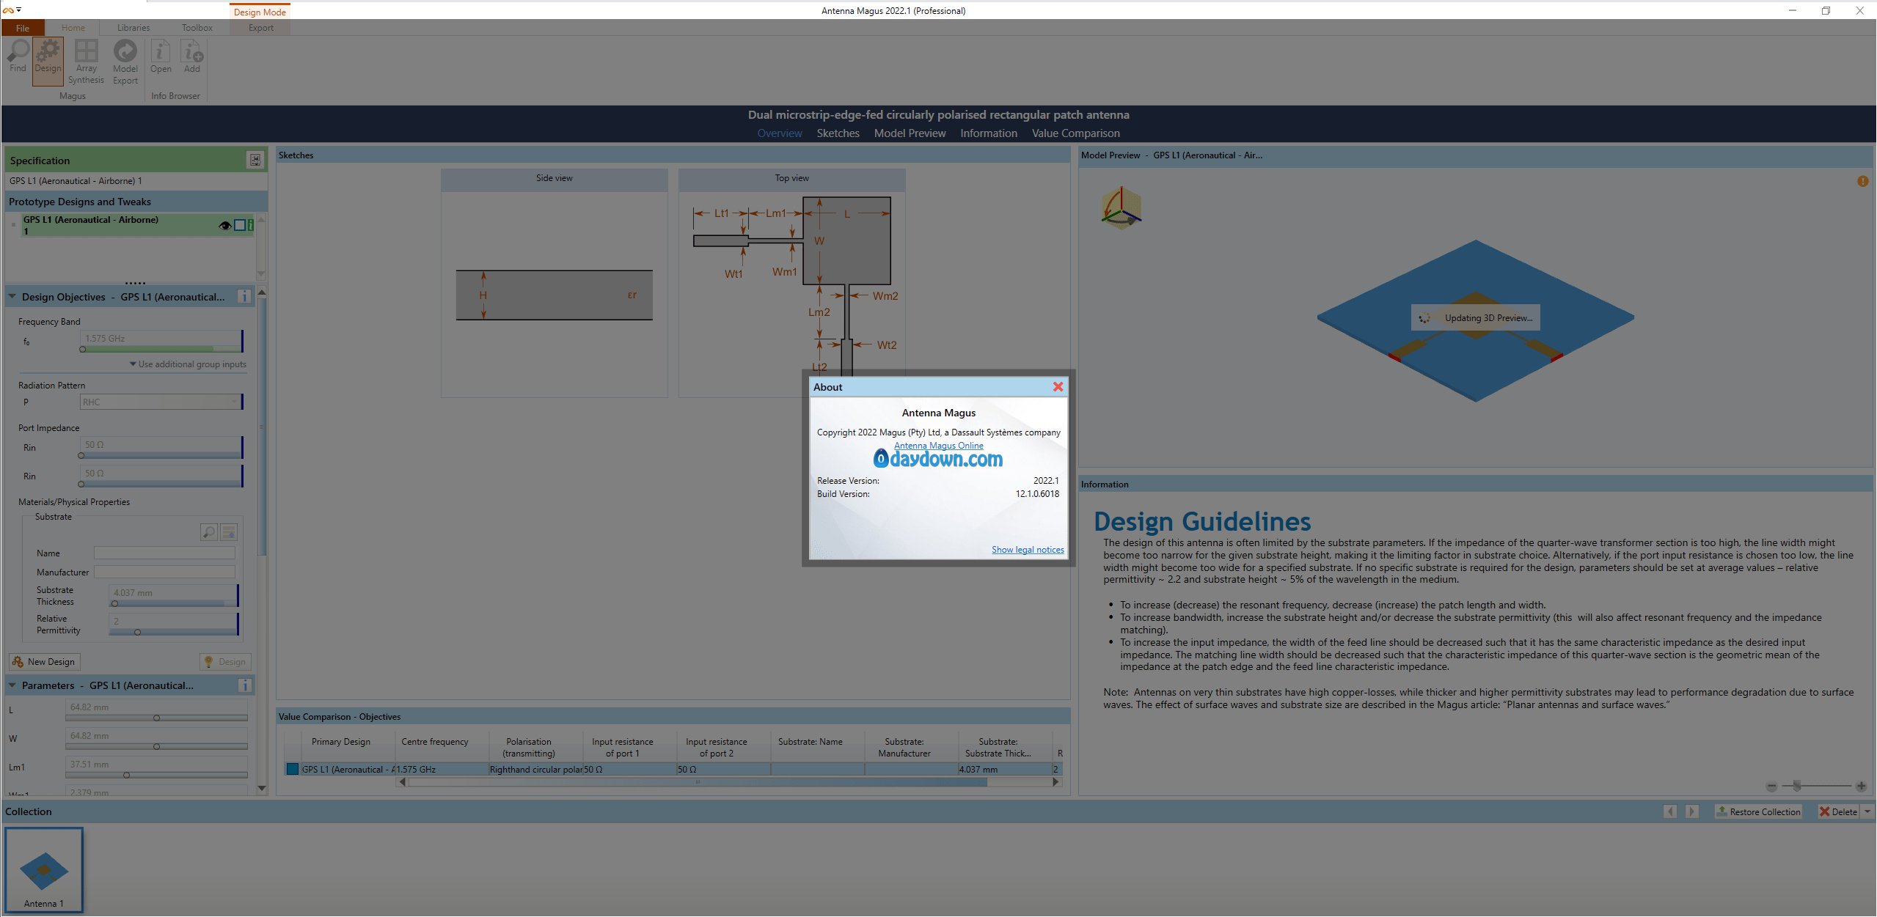The height and width of the screenshot is (917, 1877).
Task: Go to next collection item arrow
Action: (x=1691, y=811)
